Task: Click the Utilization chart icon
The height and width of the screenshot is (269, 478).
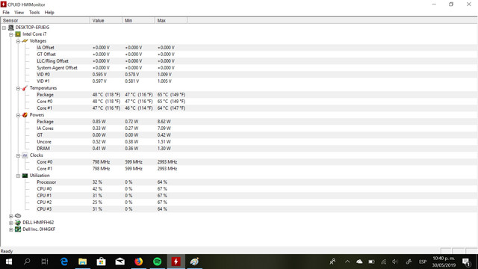Action: 25,176
